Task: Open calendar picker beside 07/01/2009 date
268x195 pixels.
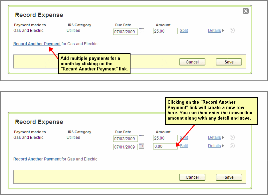Action: point(141,146)
